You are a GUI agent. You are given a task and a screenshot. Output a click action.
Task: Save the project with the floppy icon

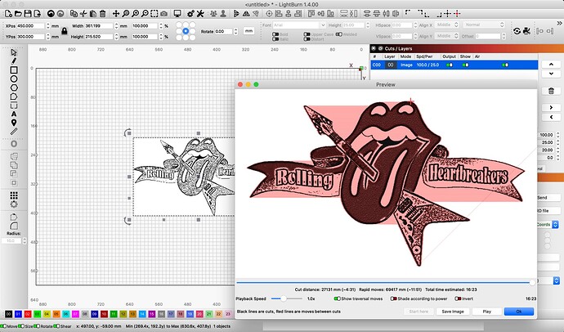(x=28, y=14)
